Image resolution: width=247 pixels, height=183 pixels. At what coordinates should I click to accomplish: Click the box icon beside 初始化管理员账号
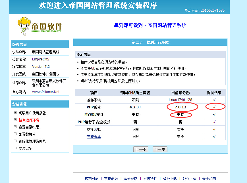[x=15, y=141]
